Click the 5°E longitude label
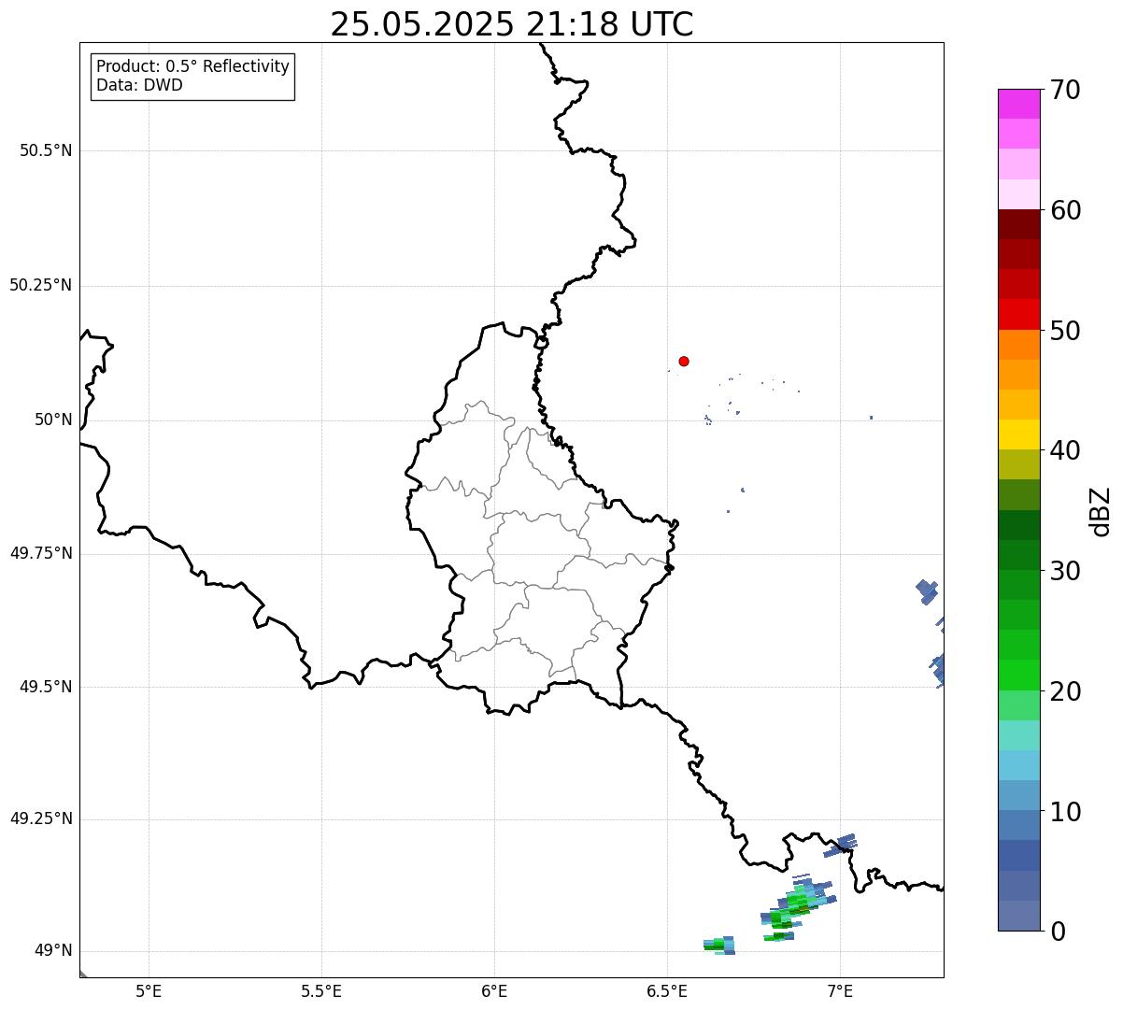Image resolution: width=1123 pixels, height=1010 pixels. pyautogui.click(x=149, y=991)
